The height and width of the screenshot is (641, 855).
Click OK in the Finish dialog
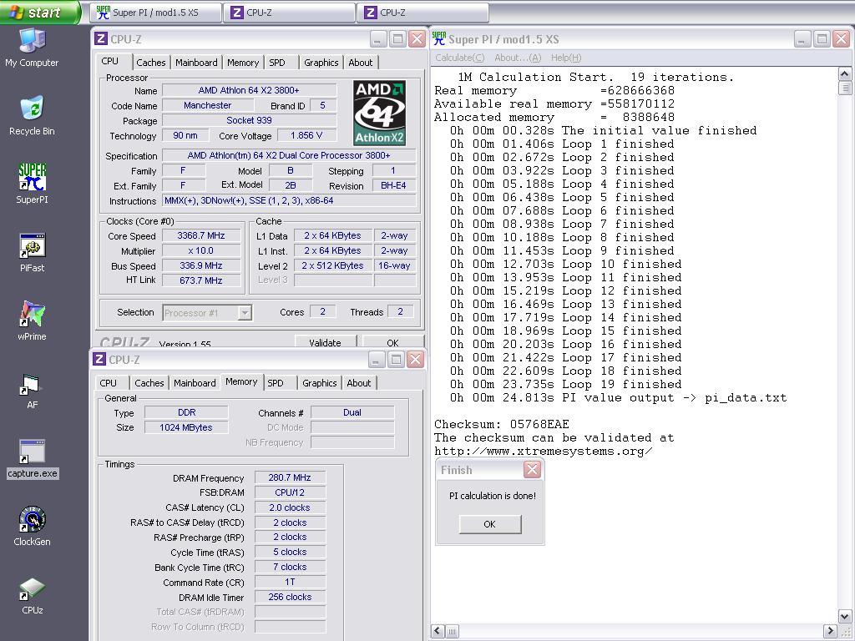489,524
